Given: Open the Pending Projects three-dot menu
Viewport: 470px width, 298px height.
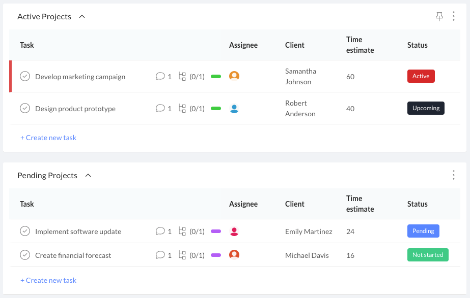Looking at the screenshot, I should tap(454, 175).
